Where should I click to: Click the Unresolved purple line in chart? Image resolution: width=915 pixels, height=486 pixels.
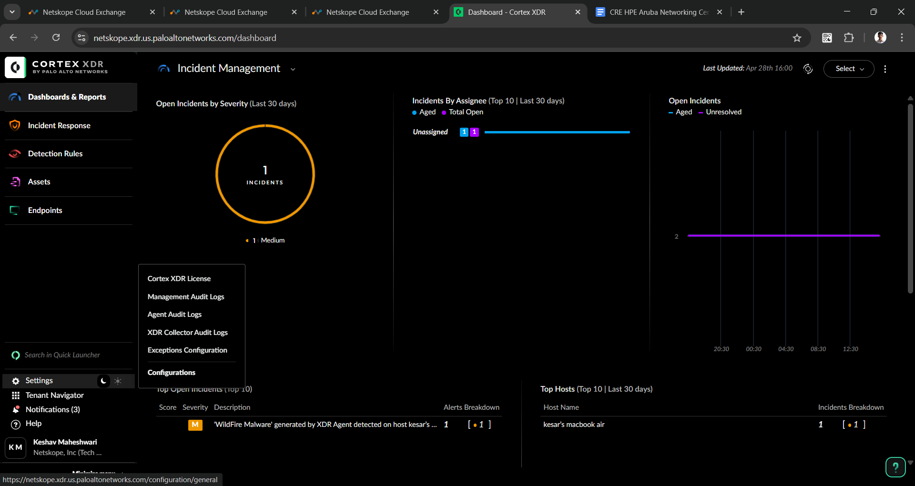[x=783, y=235]
